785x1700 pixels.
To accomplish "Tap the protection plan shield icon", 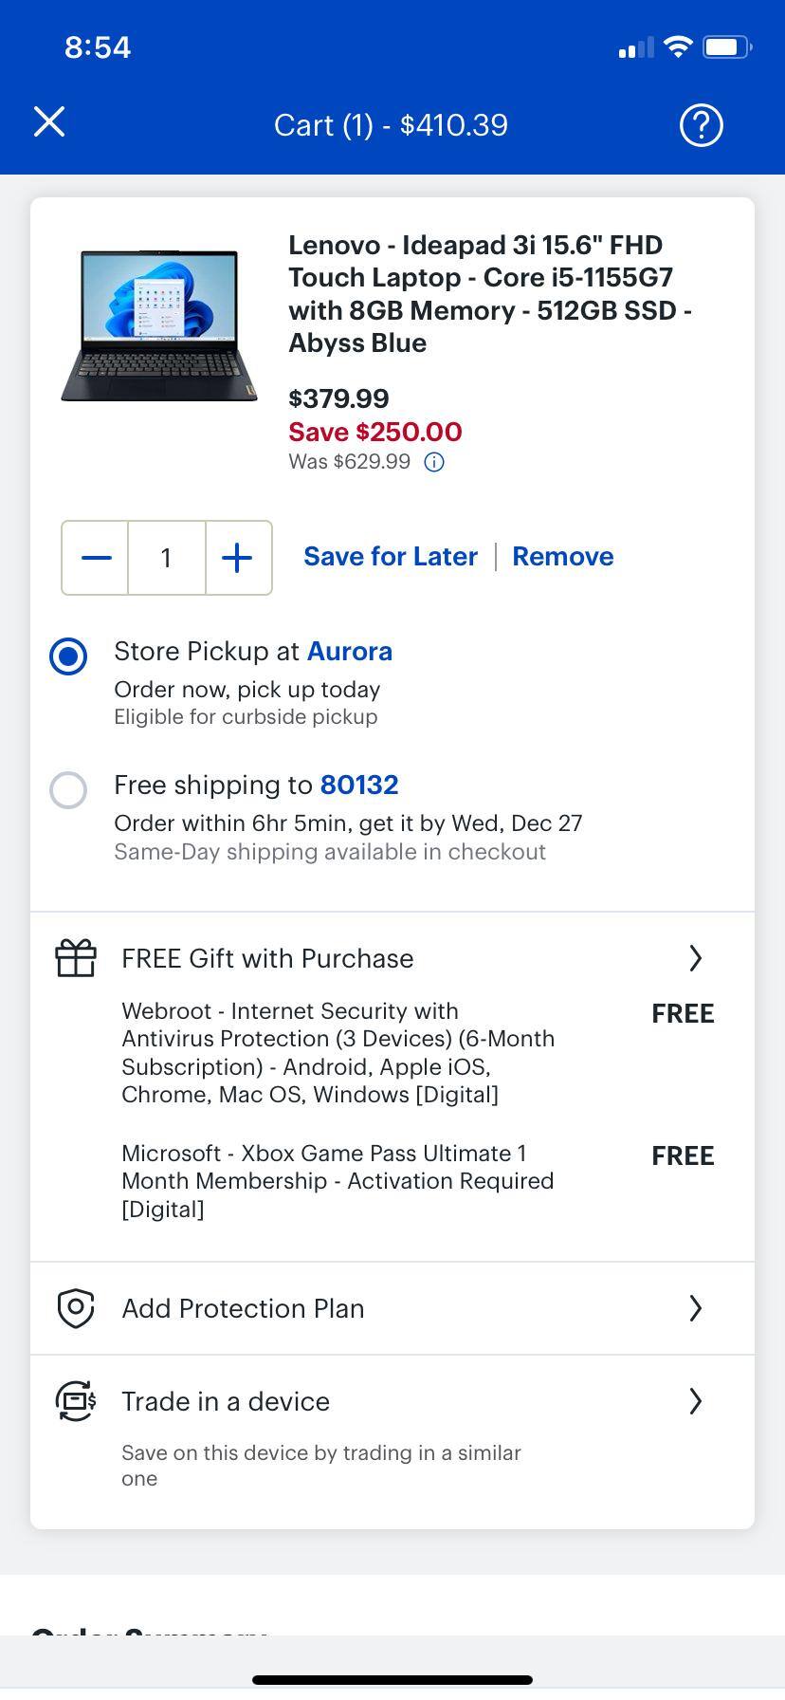I will pos(75,1307).
